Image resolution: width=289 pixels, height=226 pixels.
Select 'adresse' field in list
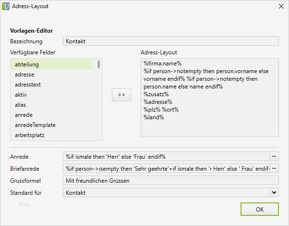(52, 75)
